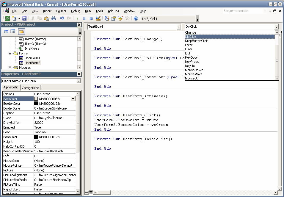This screenshot has height=197, width=284.
Task: Save the workbook with the floppy icon
Action: [24, 18]
